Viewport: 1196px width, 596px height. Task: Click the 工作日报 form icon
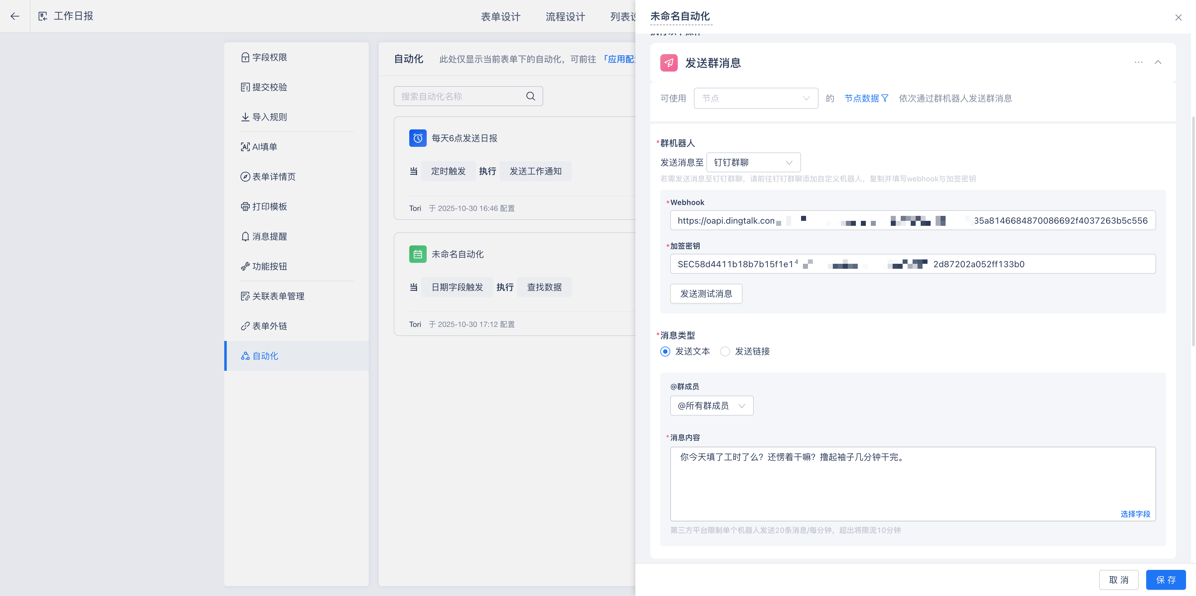[x=43, y=16]
